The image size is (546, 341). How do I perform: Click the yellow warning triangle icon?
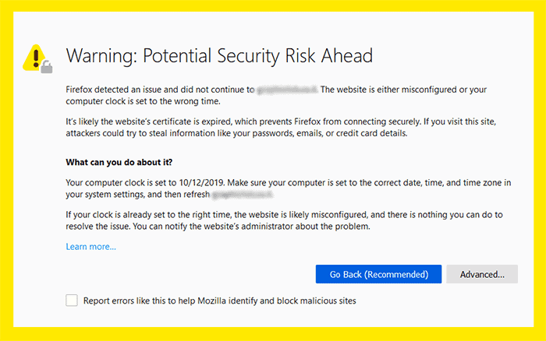[x=34, y=58]
